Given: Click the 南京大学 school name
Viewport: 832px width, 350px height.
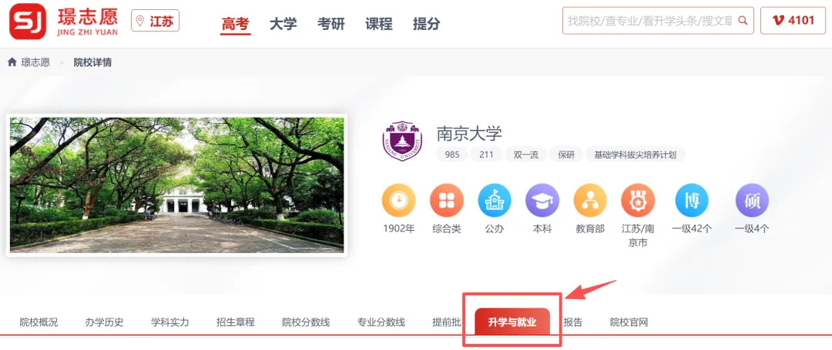Looking at the screenshot, I should (x=469, y=133).
